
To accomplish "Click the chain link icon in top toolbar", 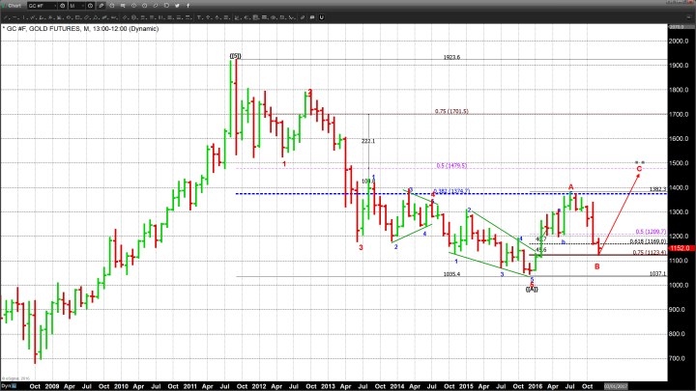I will point(155,6).
